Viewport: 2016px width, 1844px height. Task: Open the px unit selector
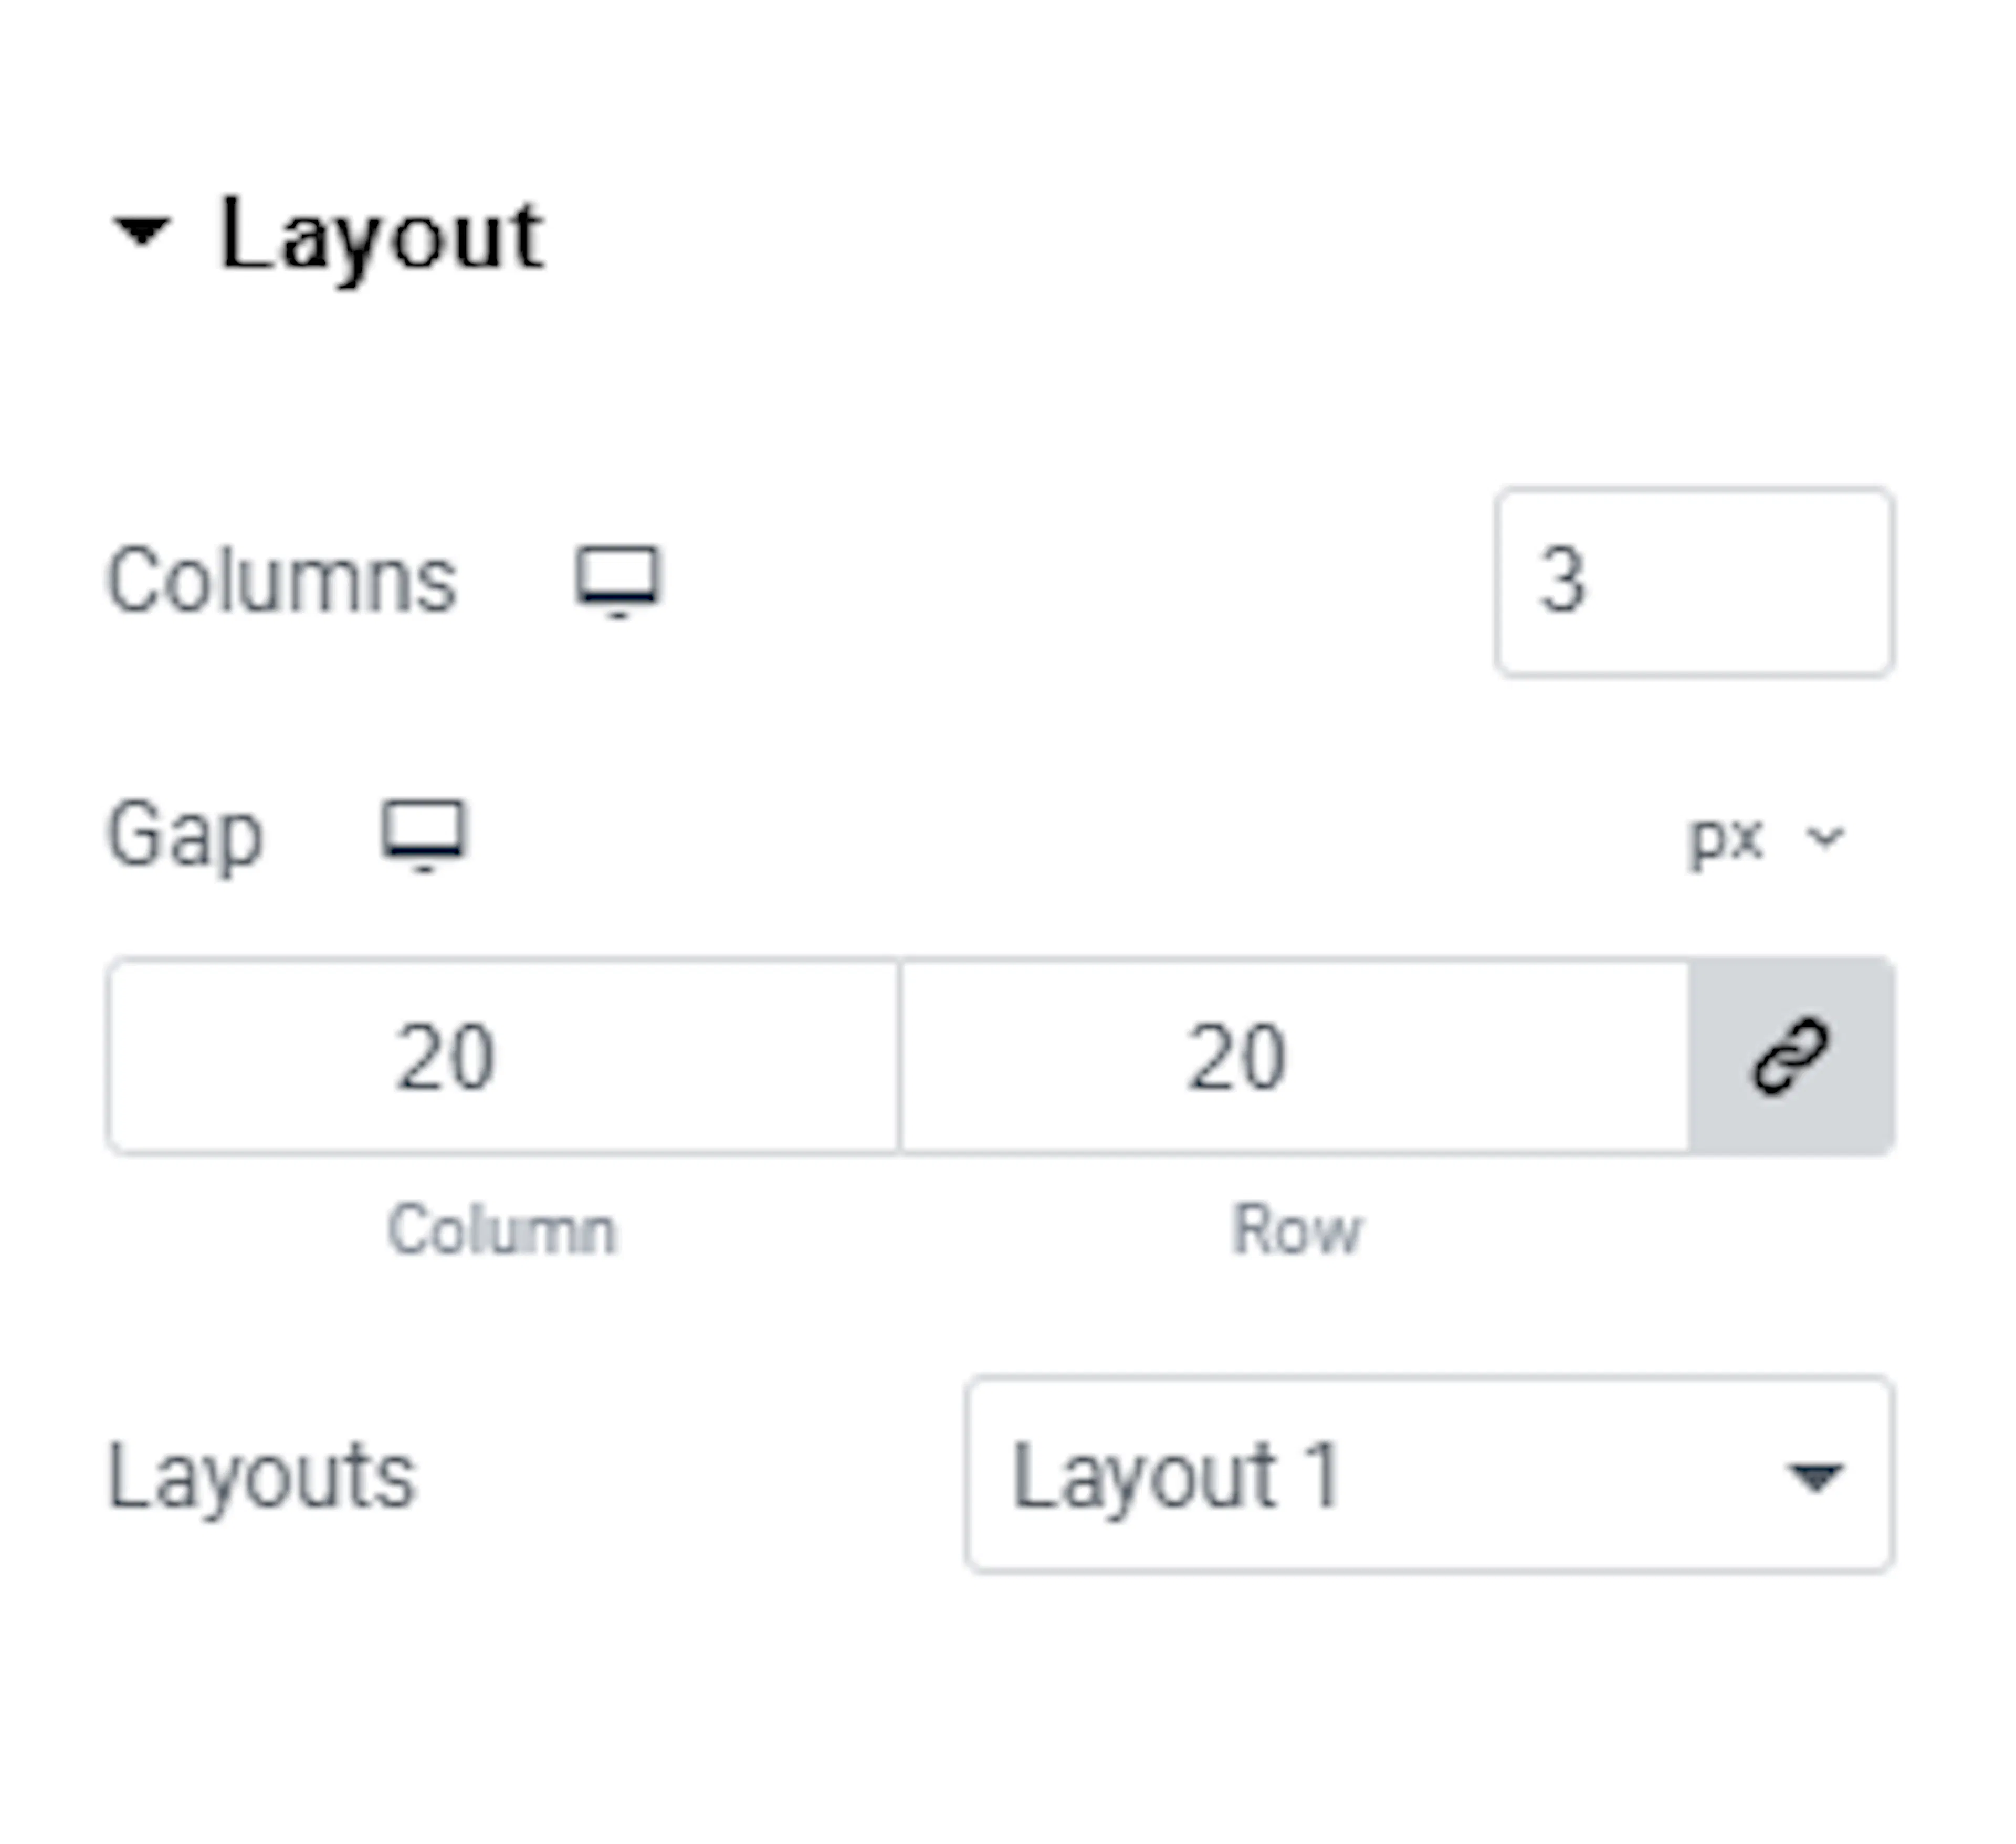click(1765, 839)
